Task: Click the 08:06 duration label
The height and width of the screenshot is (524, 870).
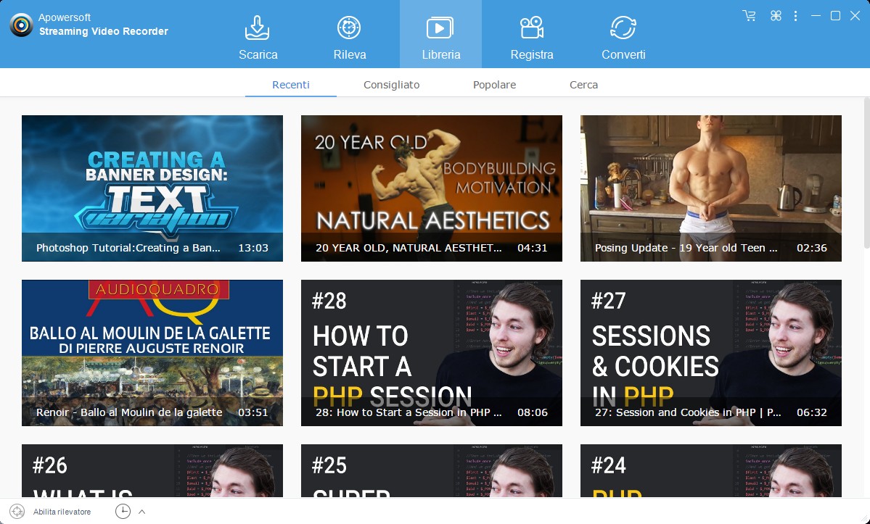Action: pyautogui.click(x=532, y=412)
